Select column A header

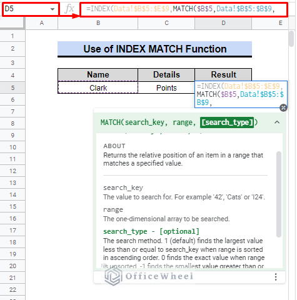coord(41,23)
